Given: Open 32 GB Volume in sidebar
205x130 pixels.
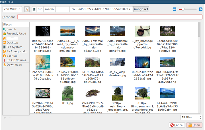Looking at the screenshot, I should pos(16,60).
